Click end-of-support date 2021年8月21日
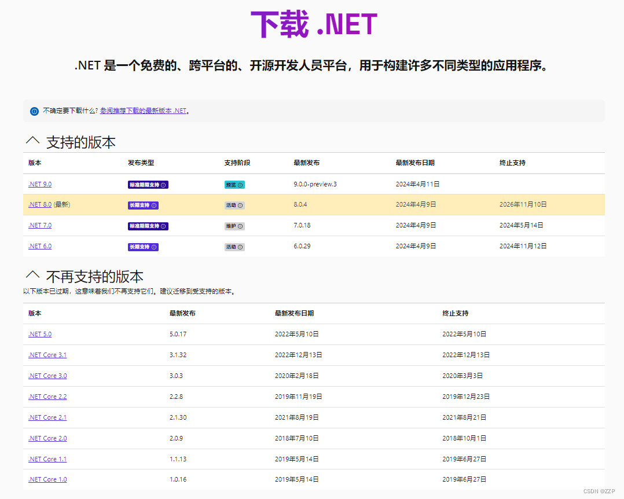 (464, 417)
